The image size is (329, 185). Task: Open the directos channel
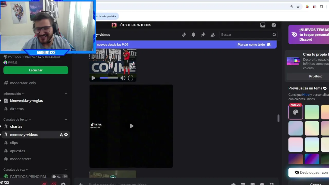coord(36,109)
